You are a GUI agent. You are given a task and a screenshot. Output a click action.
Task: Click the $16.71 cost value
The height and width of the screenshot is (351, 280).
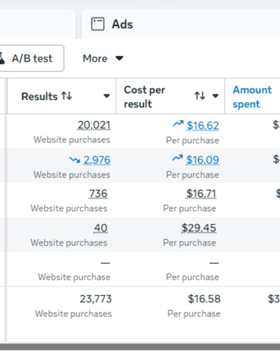point(201,194)
